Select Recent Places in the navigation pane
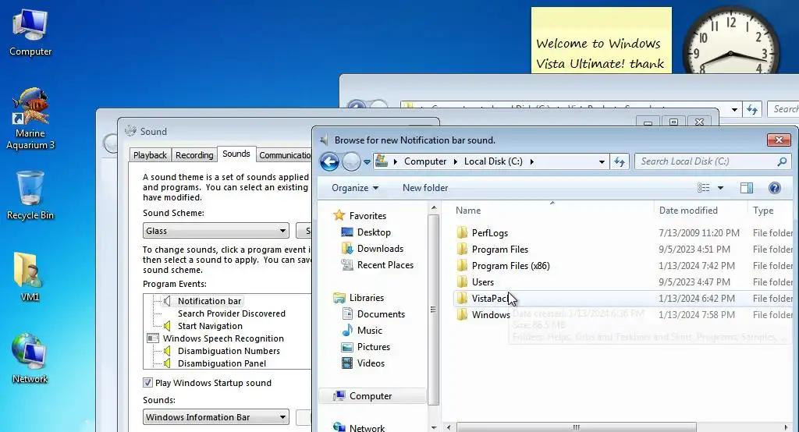The width and height of the screenshot is (799, 432). tap(378, 265)
